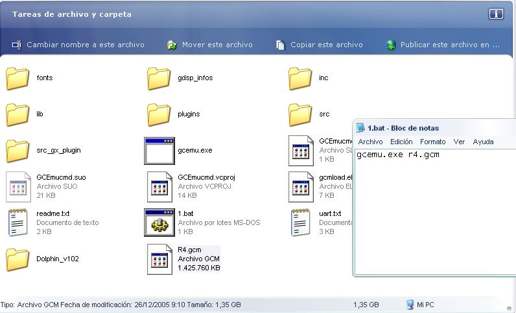
Task: Select the 'src' folder name
Action: click(324, 114)
